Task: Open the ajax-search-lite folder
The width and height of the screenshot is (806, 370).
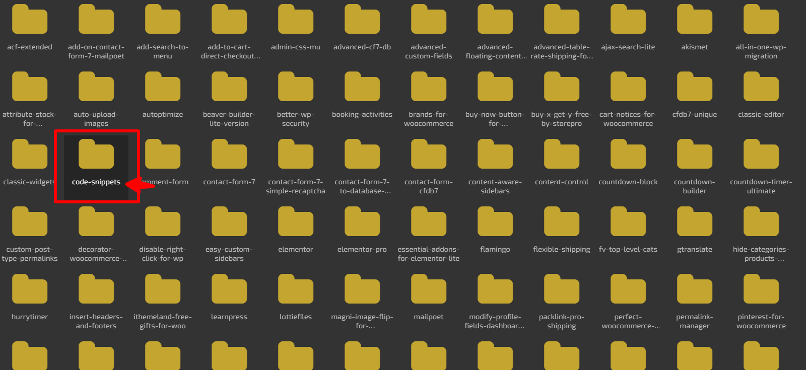Action: 628,19
